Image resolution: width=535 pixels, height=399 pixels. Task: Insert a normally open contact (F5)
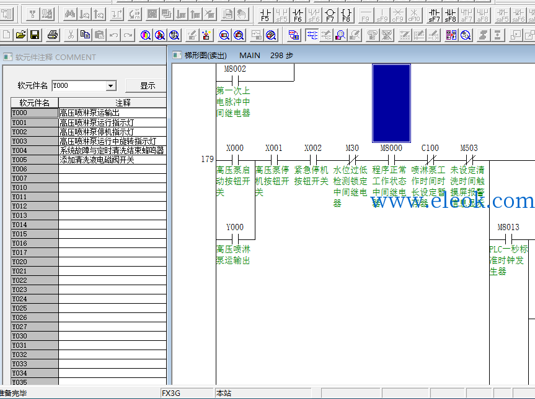click(265, 15)
